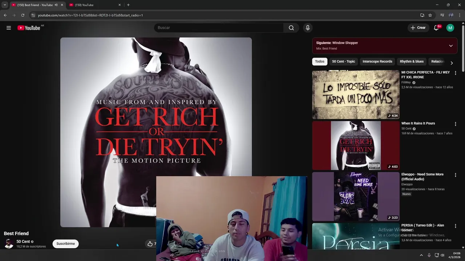Open the 50 Cent channel name
The image size is (465, 261).
pyautogui.click(x=23, y=241)
